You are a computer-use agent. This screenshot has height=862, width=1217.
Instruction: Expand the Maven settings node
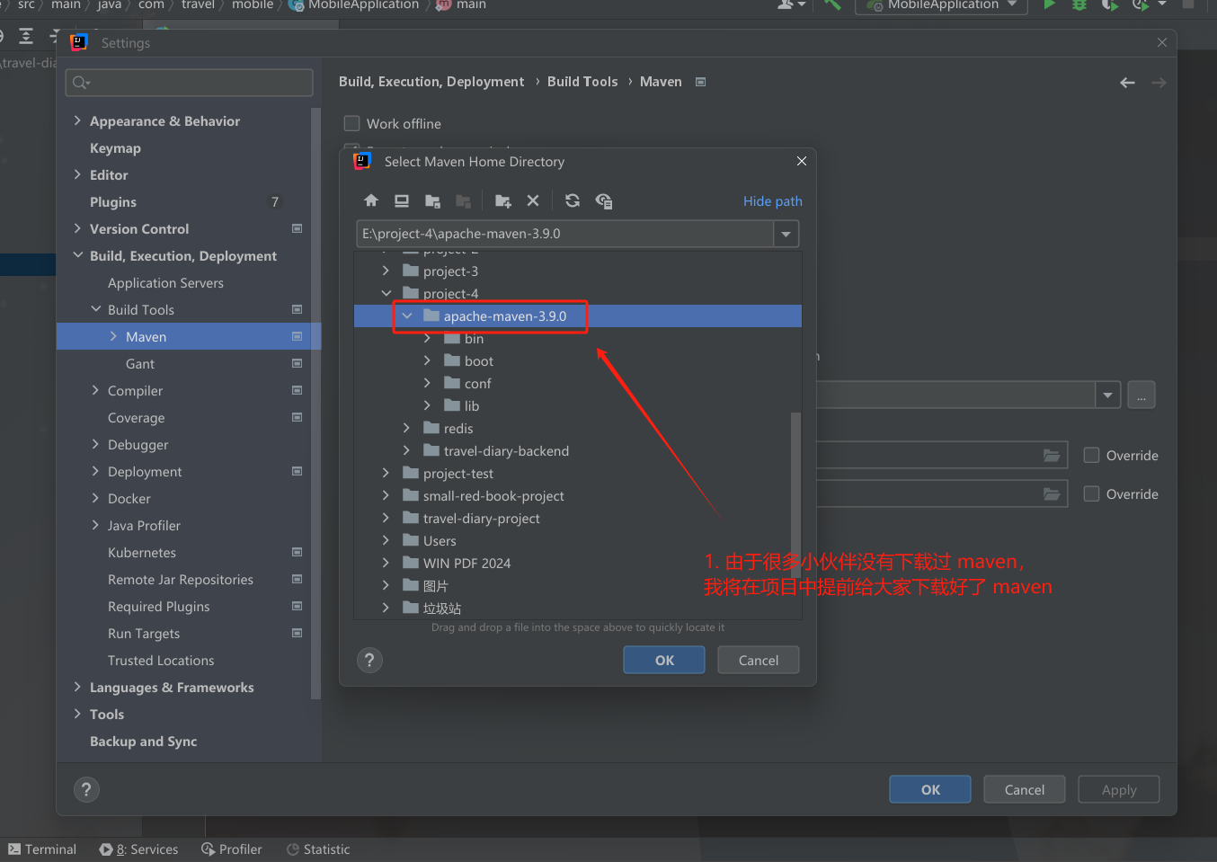(x=113, y=336)
